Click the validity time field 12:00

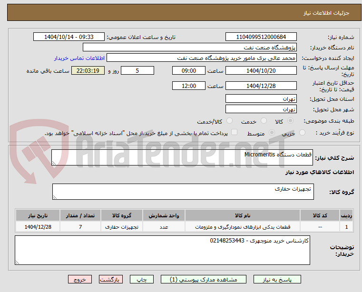click(x=189, y=86)
